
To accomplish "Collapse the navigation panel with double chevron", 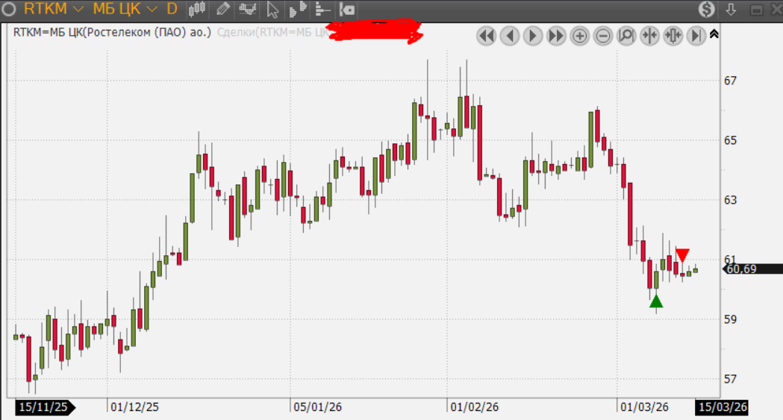I will click(714, 34).
